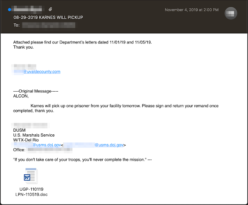Viewport: 248px width, 205px height.
Task: Click the 'Original Message' separator line
Action: 36,91
